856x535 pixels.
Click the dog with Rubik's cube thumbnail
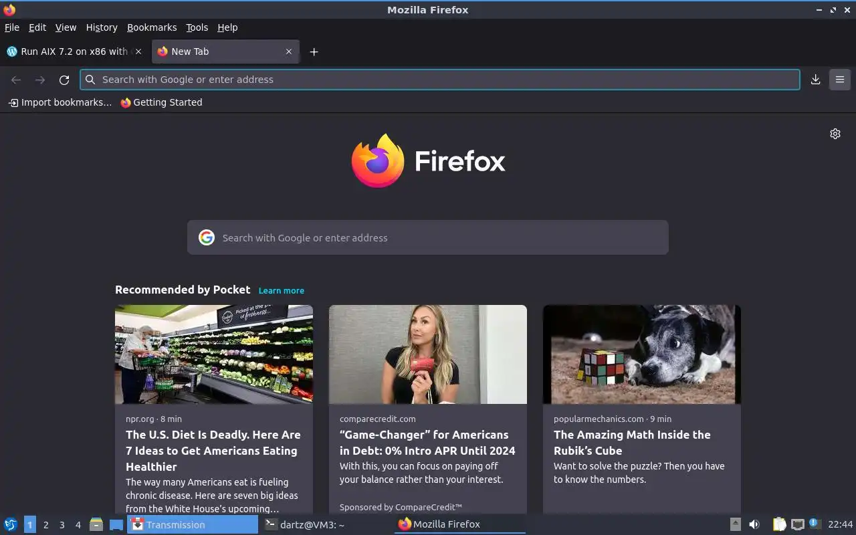(642, 354)
